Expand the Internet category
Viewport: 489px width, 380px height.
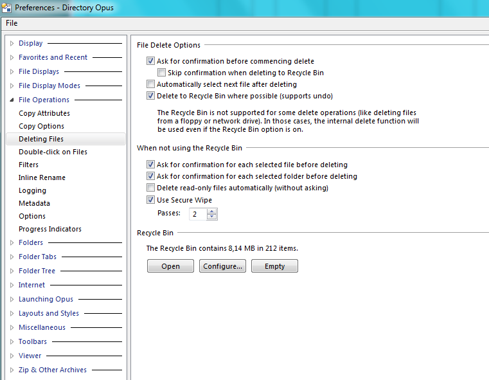[x=12, y=285]
